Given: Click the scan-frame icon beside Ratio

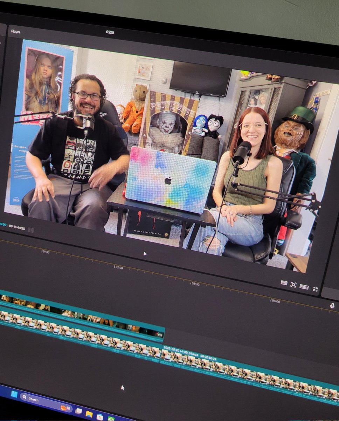Looking at the screenshot, I should tap(293, 285).
